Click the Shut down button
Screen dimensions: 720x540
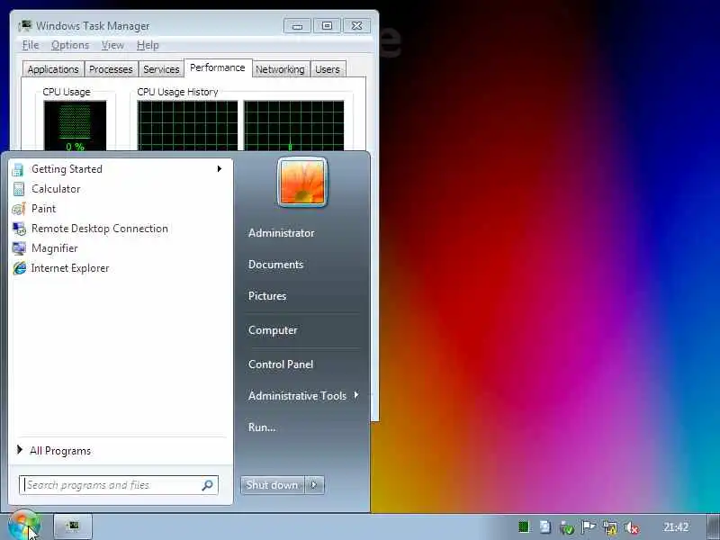tap(272, 485)
